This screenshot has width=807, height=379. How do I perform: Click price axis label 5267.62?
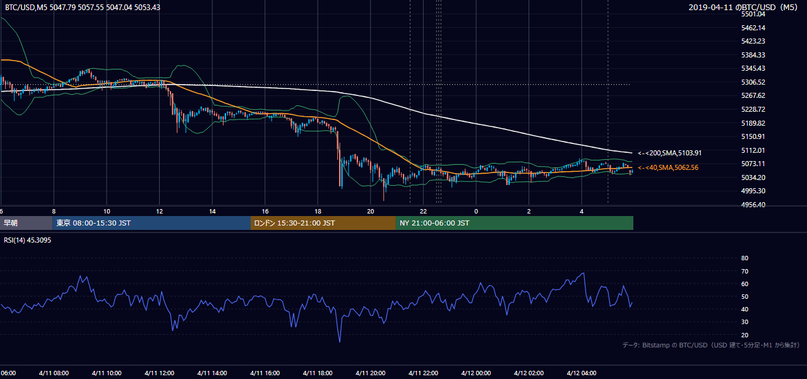(x=753, y=95)
